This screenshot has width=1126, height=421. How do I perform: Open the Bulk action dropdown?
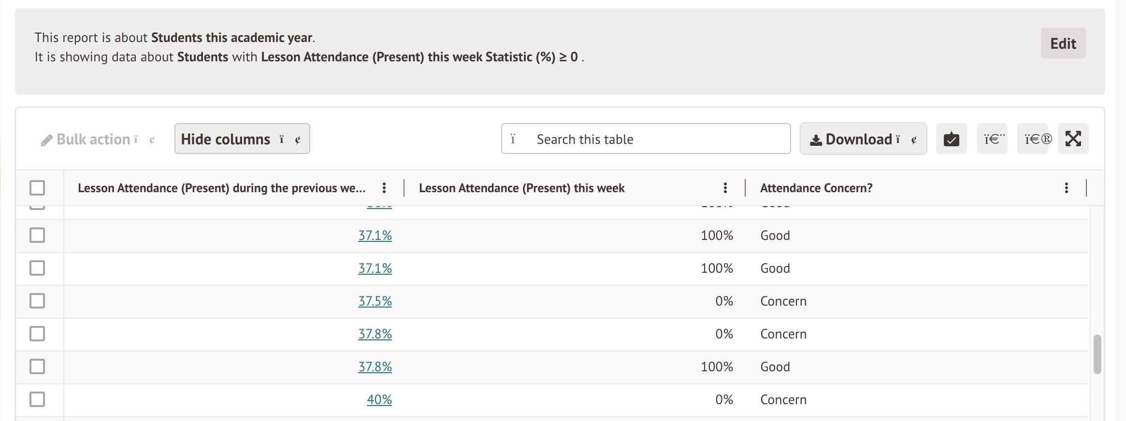tap(98, 140)
